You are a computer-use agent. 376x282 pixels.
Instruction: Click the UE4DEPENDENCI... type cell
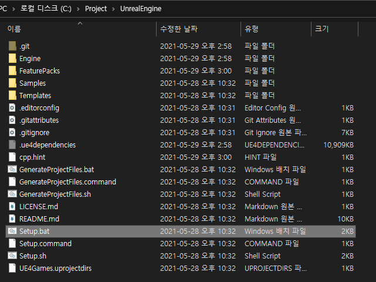(275, 145)
